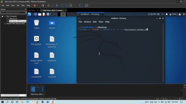Open the text editor icon in Kali panel
The width and height of the screenshot is (186, 104).
point(44,14)
